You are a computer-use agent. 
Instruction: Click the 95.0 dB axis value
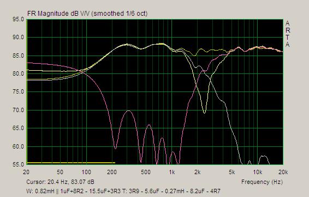pos(19,20)
